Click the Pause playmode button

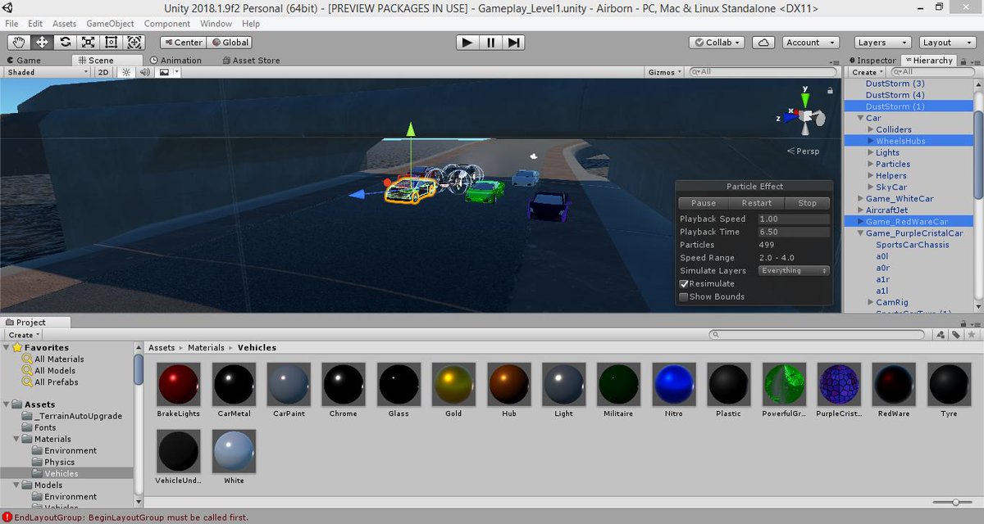tap(490, 43)
